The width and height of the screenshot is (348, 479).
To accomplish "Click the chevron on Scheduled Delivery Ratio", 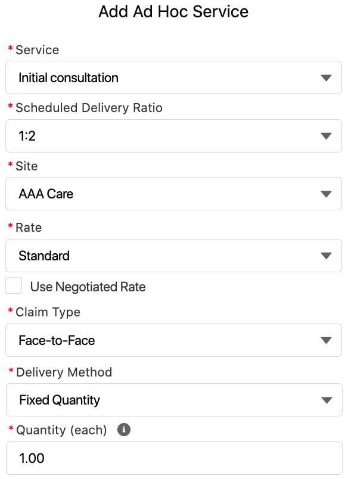I will tap(327, 136).
